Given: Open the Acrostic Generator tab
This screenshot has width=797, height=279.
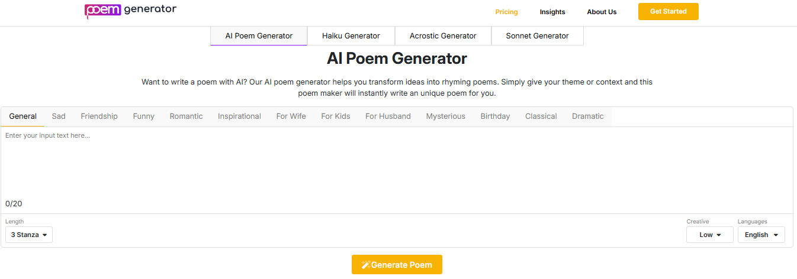Looking at the screenshot, I should [x=443, y=36].
